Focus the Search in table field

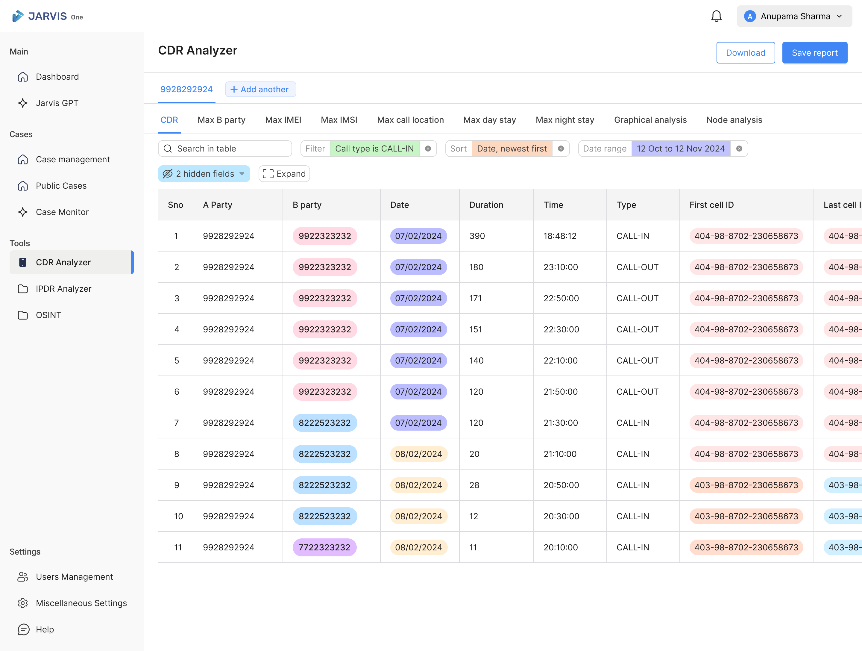pyautogui.click(x=225, y=149)
